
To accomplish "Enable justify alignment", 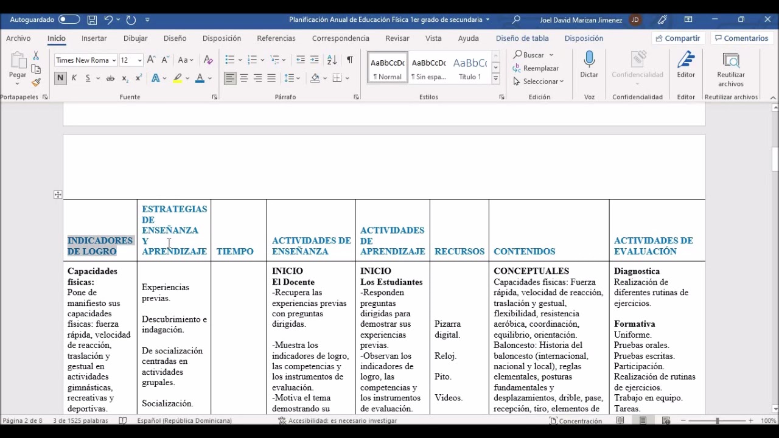I will [271, 78].
